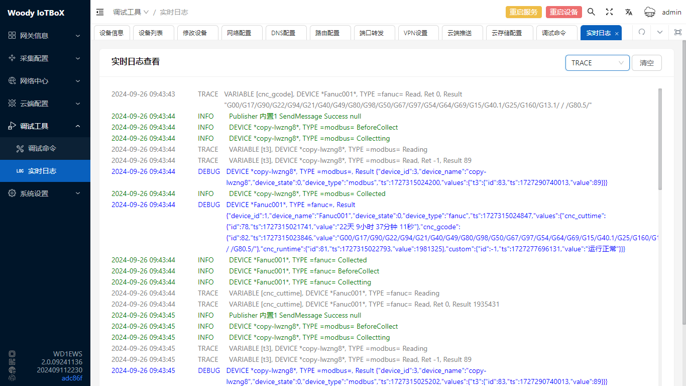Collapse the 调试工具 sidebar menu

click(x=45, y=126)
